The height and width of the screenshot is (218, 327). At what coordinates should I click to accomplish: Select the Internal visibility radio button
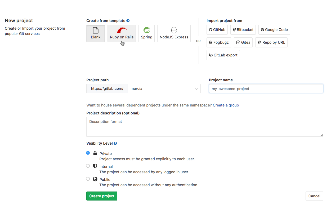point(88,166)
